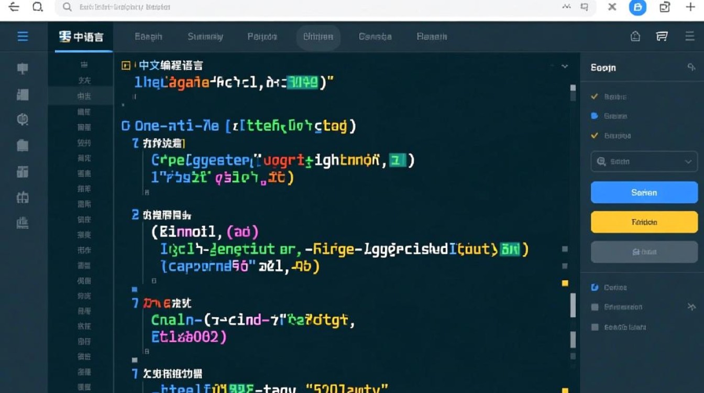Click the shopping cart icon in header
Image resolution: width=704 pixels, height=393 pixels.
pyautogui.click(x=662, y=36)
